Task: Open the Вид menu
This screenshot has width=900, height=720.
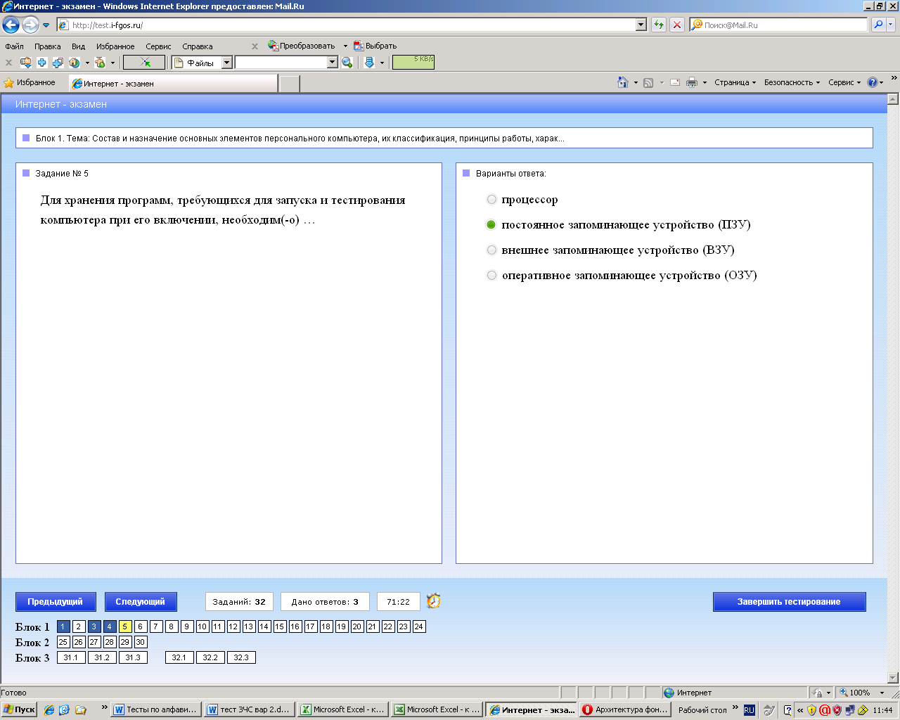Action: [x=78, y=46]
